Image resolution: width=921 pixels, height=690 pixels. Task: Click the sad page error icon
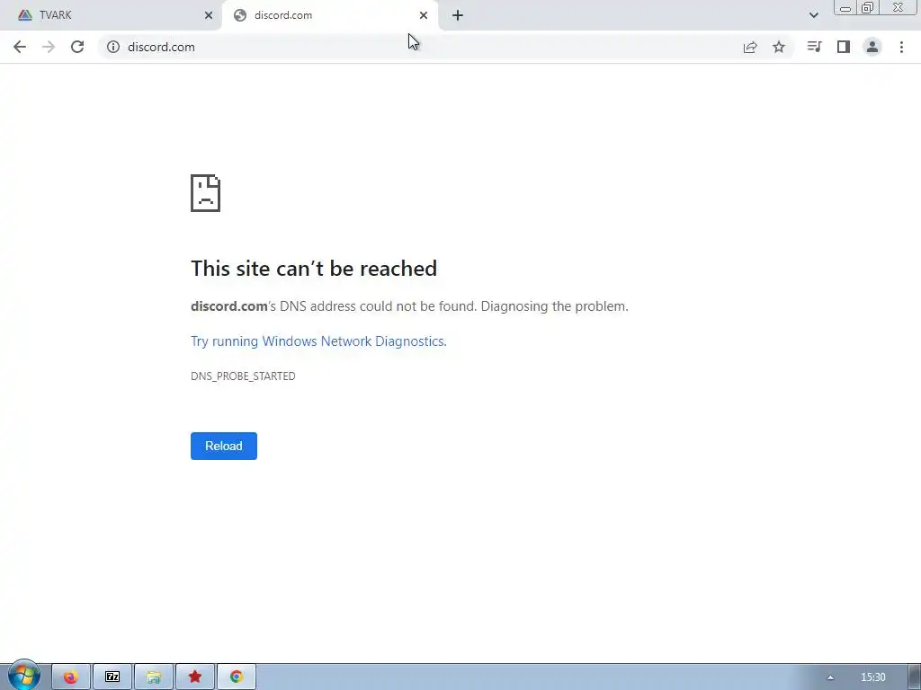(206, 193)
